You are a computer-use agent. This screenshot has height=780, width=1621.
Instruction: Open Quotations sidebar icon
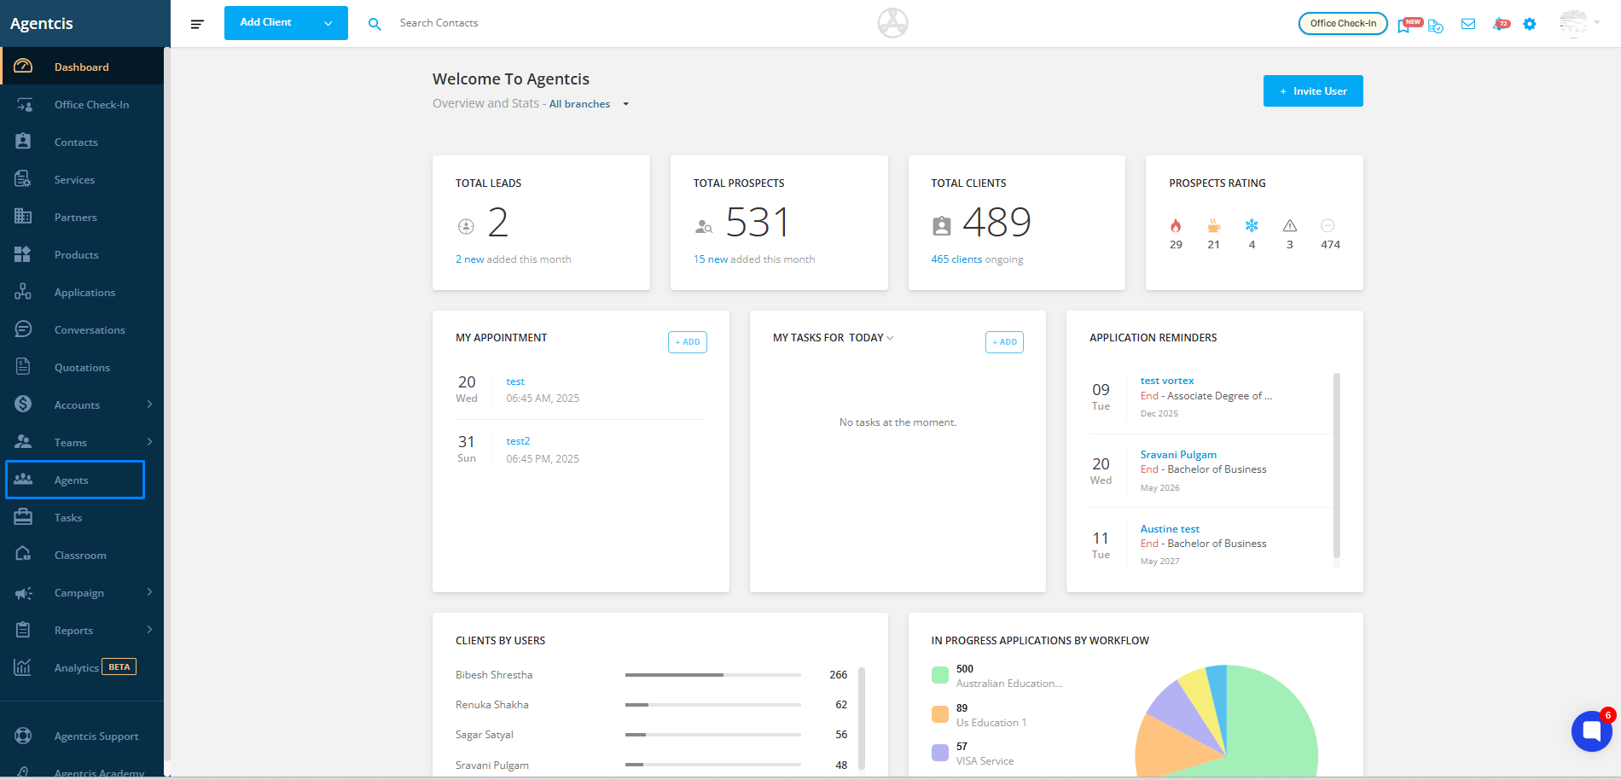point(23,367)
